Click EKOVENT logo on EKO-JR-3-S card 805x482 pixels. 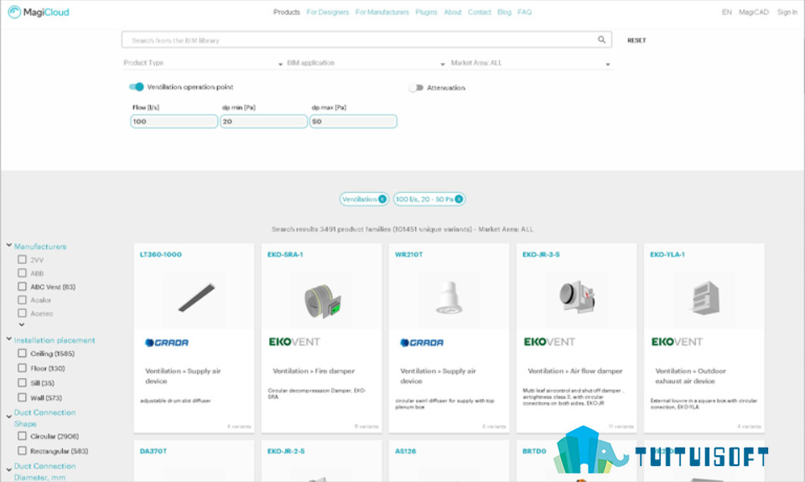pos(549,342)
